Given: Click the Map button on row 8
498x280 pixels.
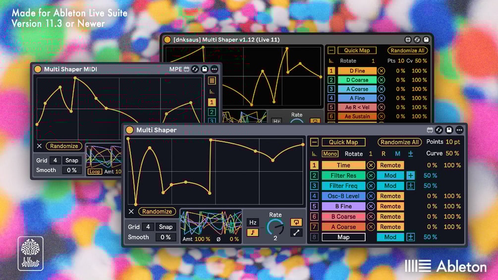Looking at the screenshot, I should point(343,237).
